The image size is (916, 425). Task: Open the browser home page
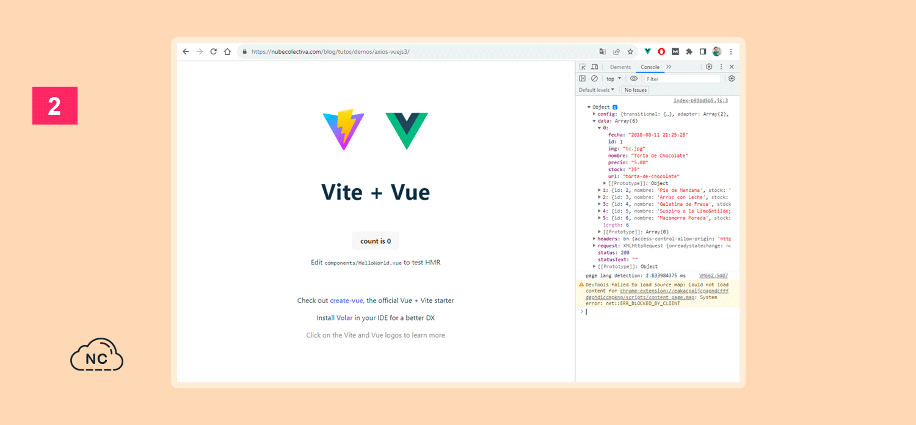pyautogui.click(x=227, y=52)
